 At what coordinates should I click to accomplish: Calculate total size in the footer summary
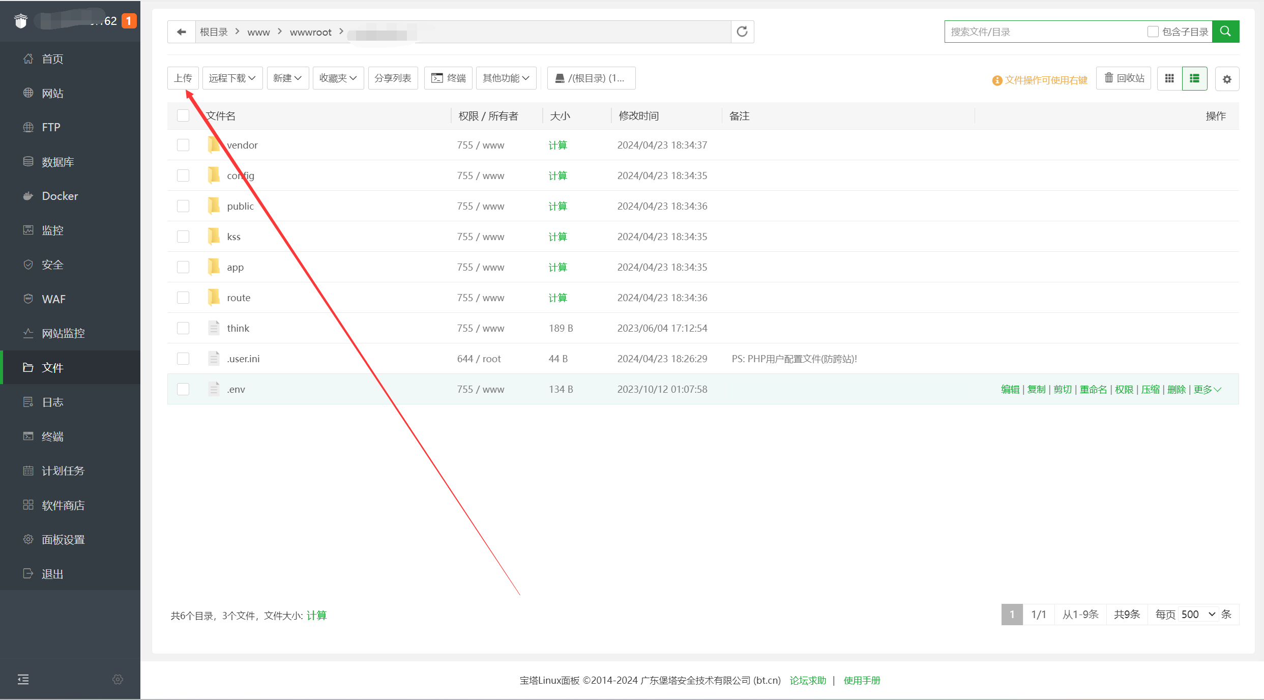[x=316, y=615]
